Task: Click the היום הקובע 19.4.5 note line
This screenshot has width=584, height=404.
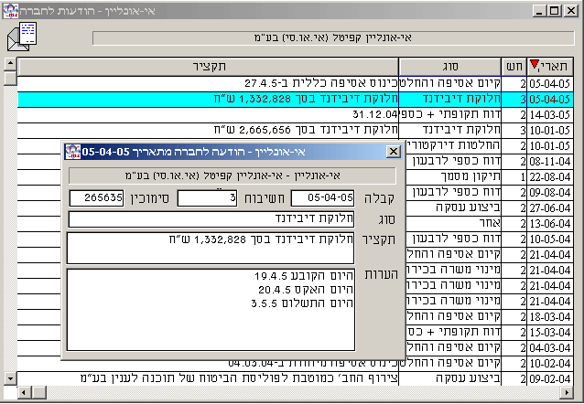Action: (x=304, y=276)
